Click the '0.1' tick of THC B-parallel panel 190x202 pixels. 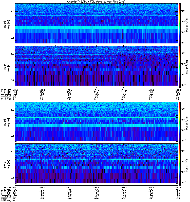pos(12,178)
